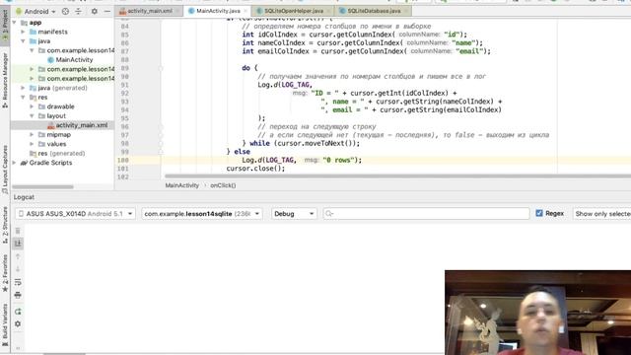Click the scroll-from-source target icon in Project panel
The width and height of the screenshot is (631, 355).
click(x=65, y=11)
